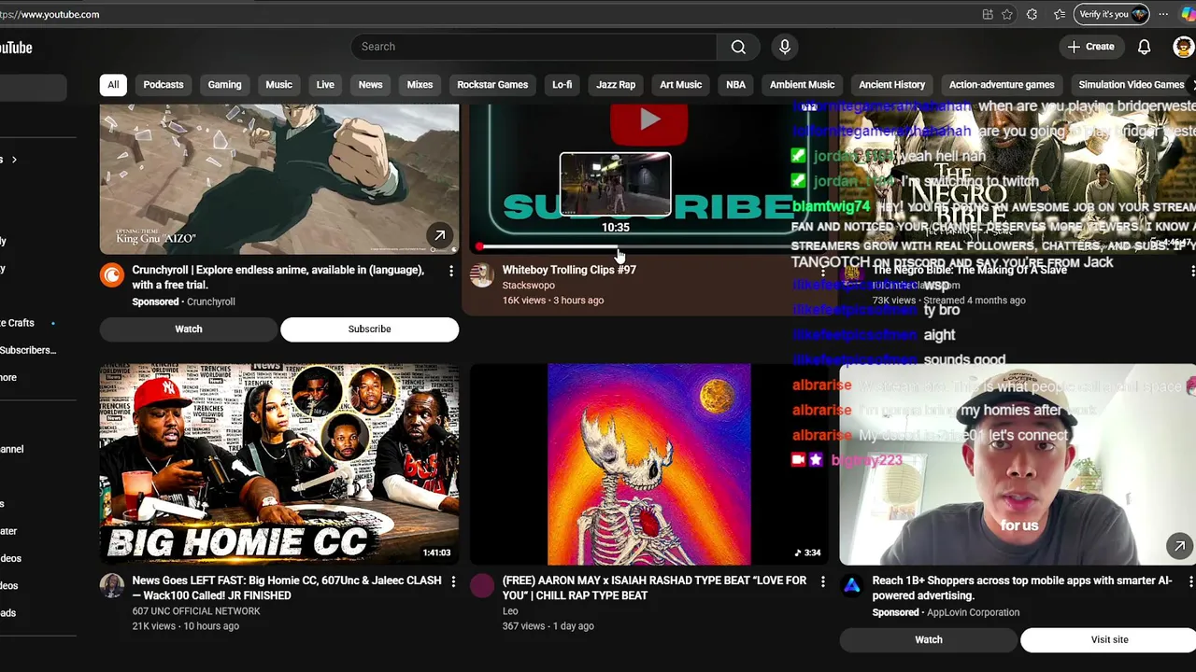Image resolution: width=1196 pixels, height=672 pixels.
Task: Focus the YouTube search field
Action: point(534,47)
